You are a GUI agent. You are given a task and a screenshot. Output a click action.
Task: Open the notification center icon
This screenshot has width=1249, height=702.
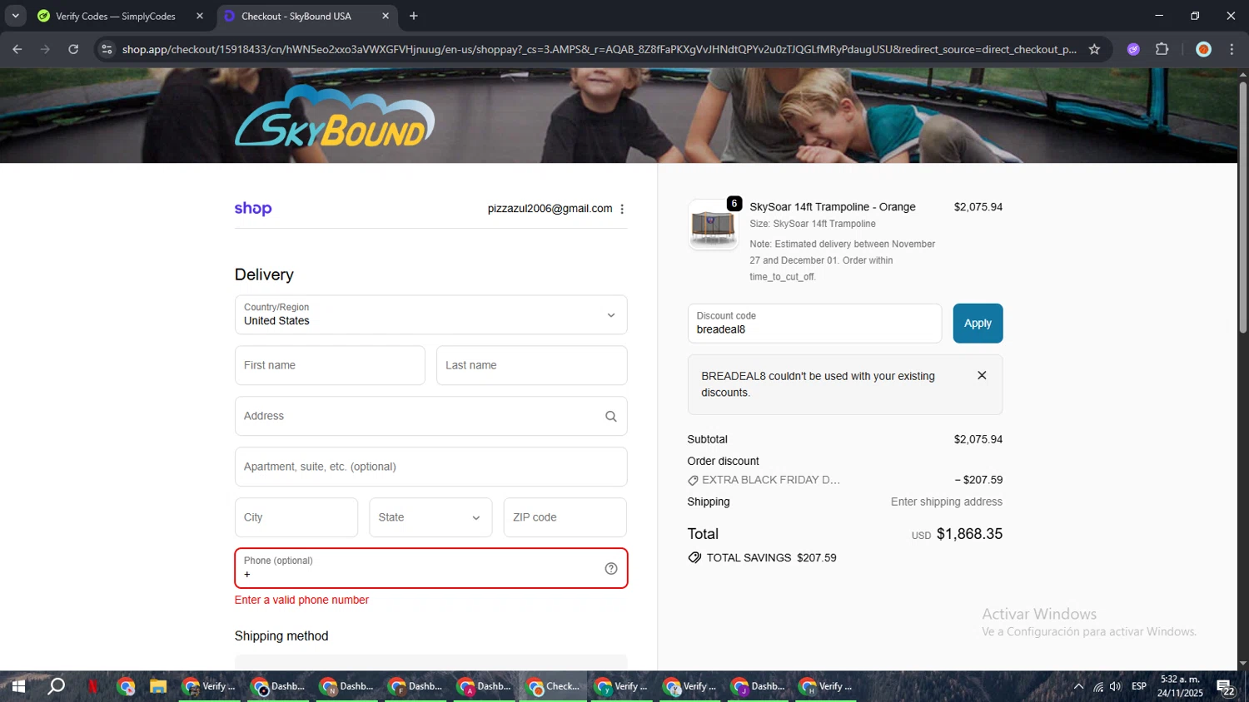tap(1227, 687)
